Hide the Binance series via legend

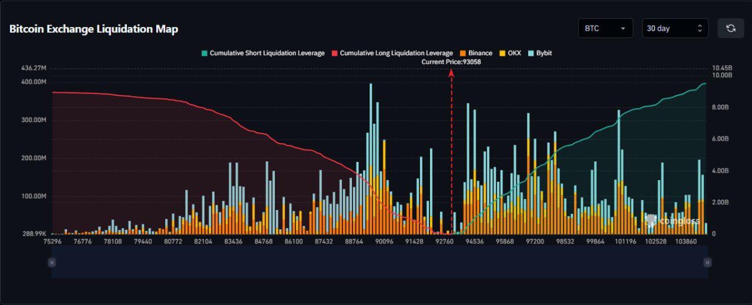(x=476, y=53)
